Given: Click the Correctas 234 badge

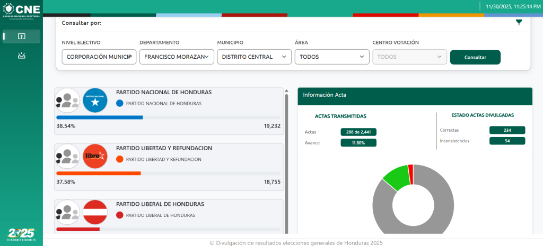Looking at the screenshot, I should pyautogui.click(x=507, y=130).
